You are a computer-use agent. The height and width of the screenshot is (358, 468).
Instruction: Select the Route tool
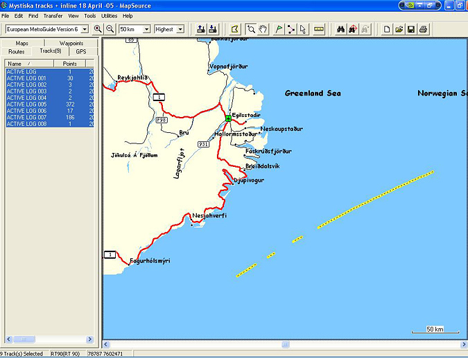tap(291, 29)
